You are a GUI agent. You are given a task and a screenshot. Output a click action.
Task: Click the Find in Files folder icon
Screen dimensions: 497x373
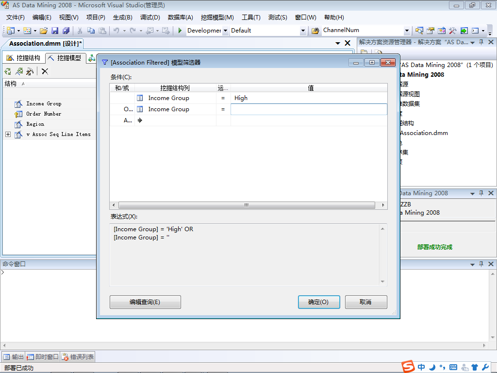click(315, 31)
